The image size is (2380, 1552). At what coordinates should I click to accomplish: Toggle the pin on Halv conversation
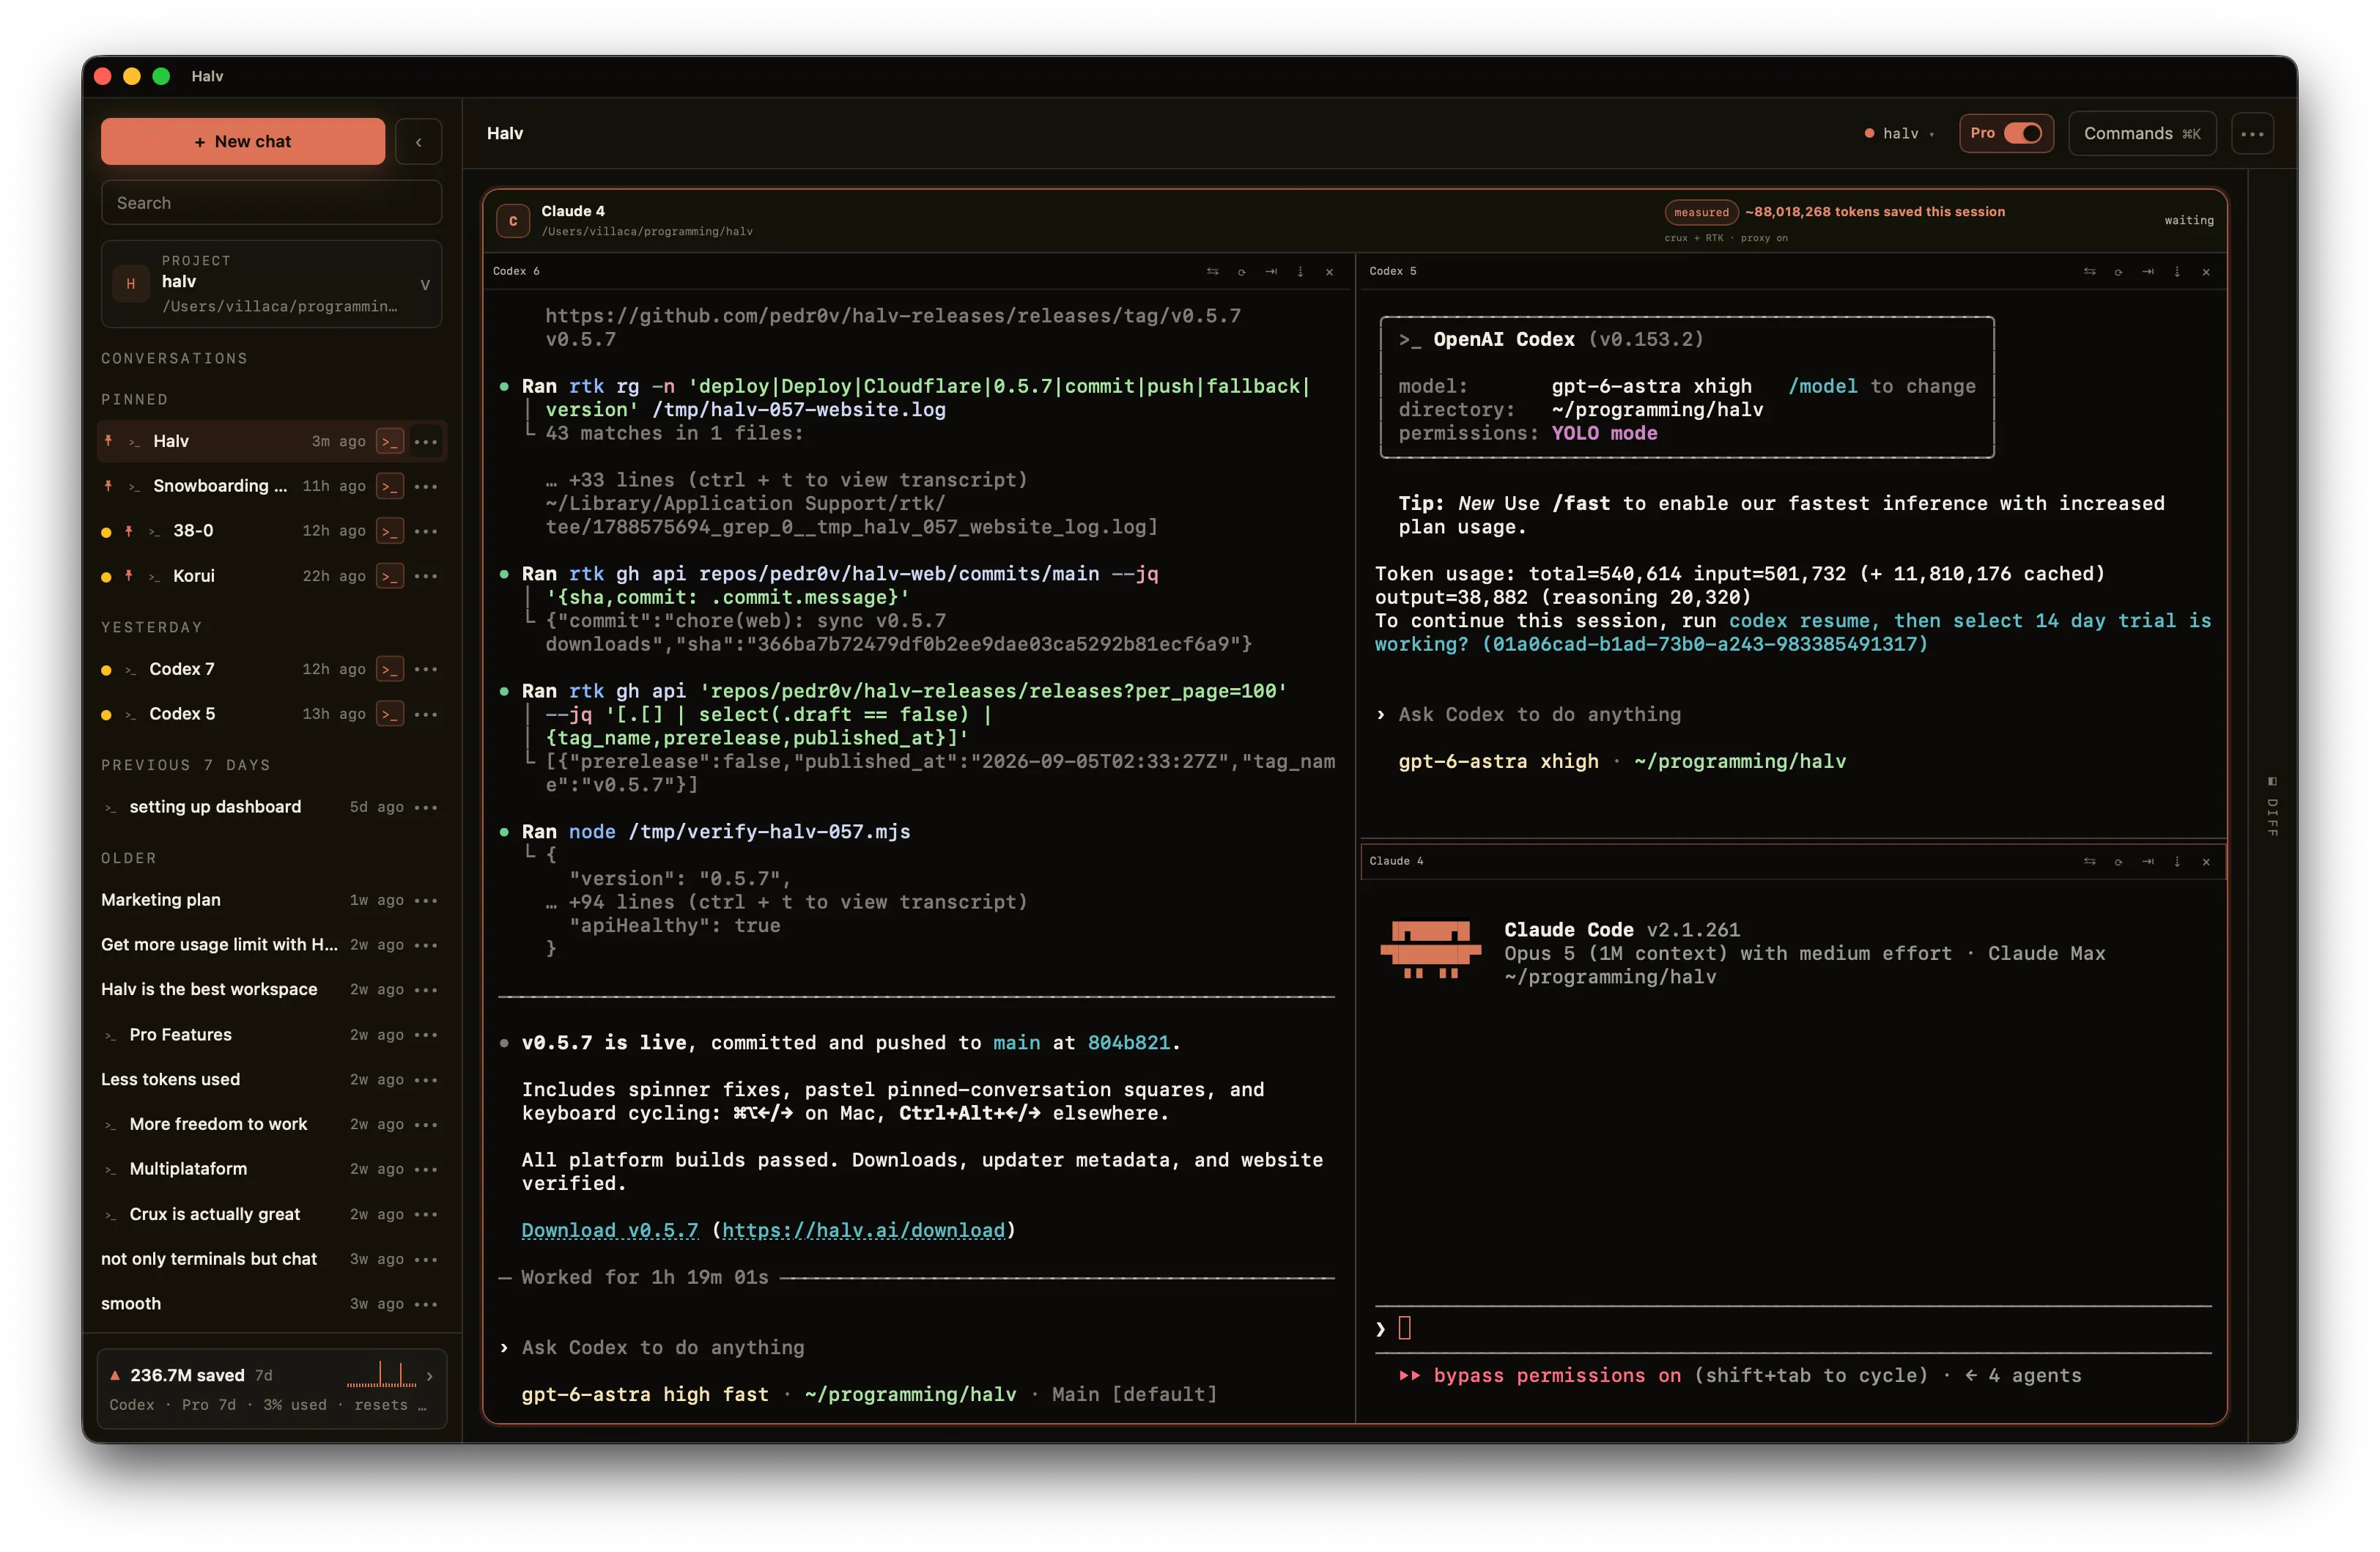[108, 440]
